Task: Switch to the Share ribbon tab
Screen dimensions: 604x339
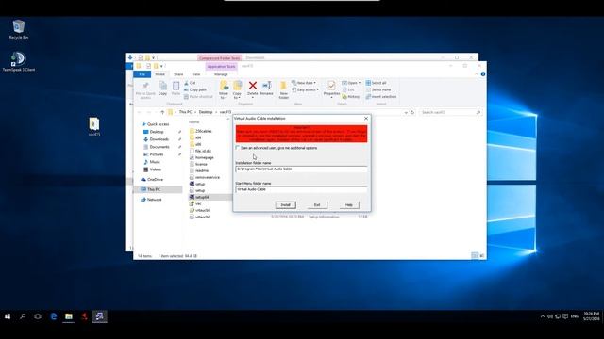Action: coord(178,74)
